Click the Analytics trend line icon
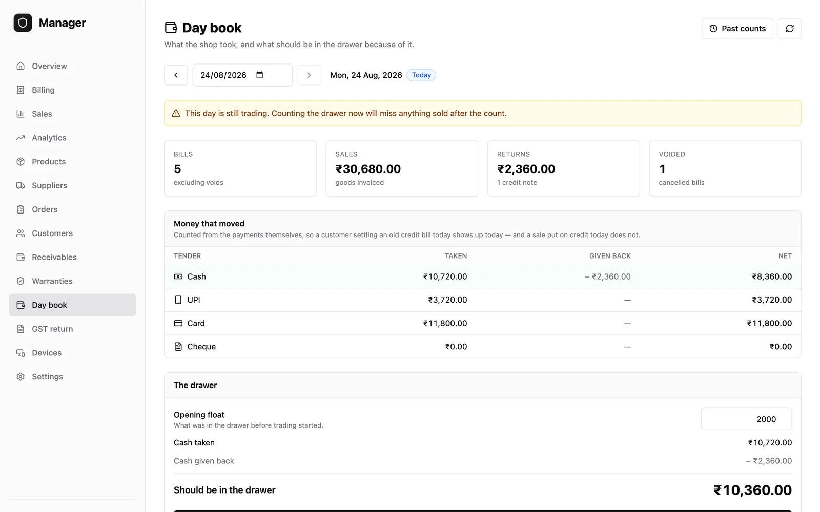 pyautogui.click(x=20, y=138)
